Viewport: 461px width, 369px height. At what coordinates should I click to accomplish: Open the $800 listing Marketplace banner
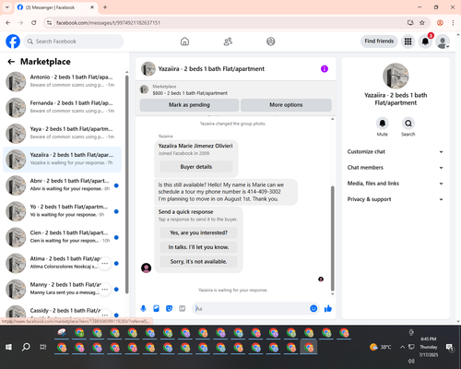click(236, 89)
